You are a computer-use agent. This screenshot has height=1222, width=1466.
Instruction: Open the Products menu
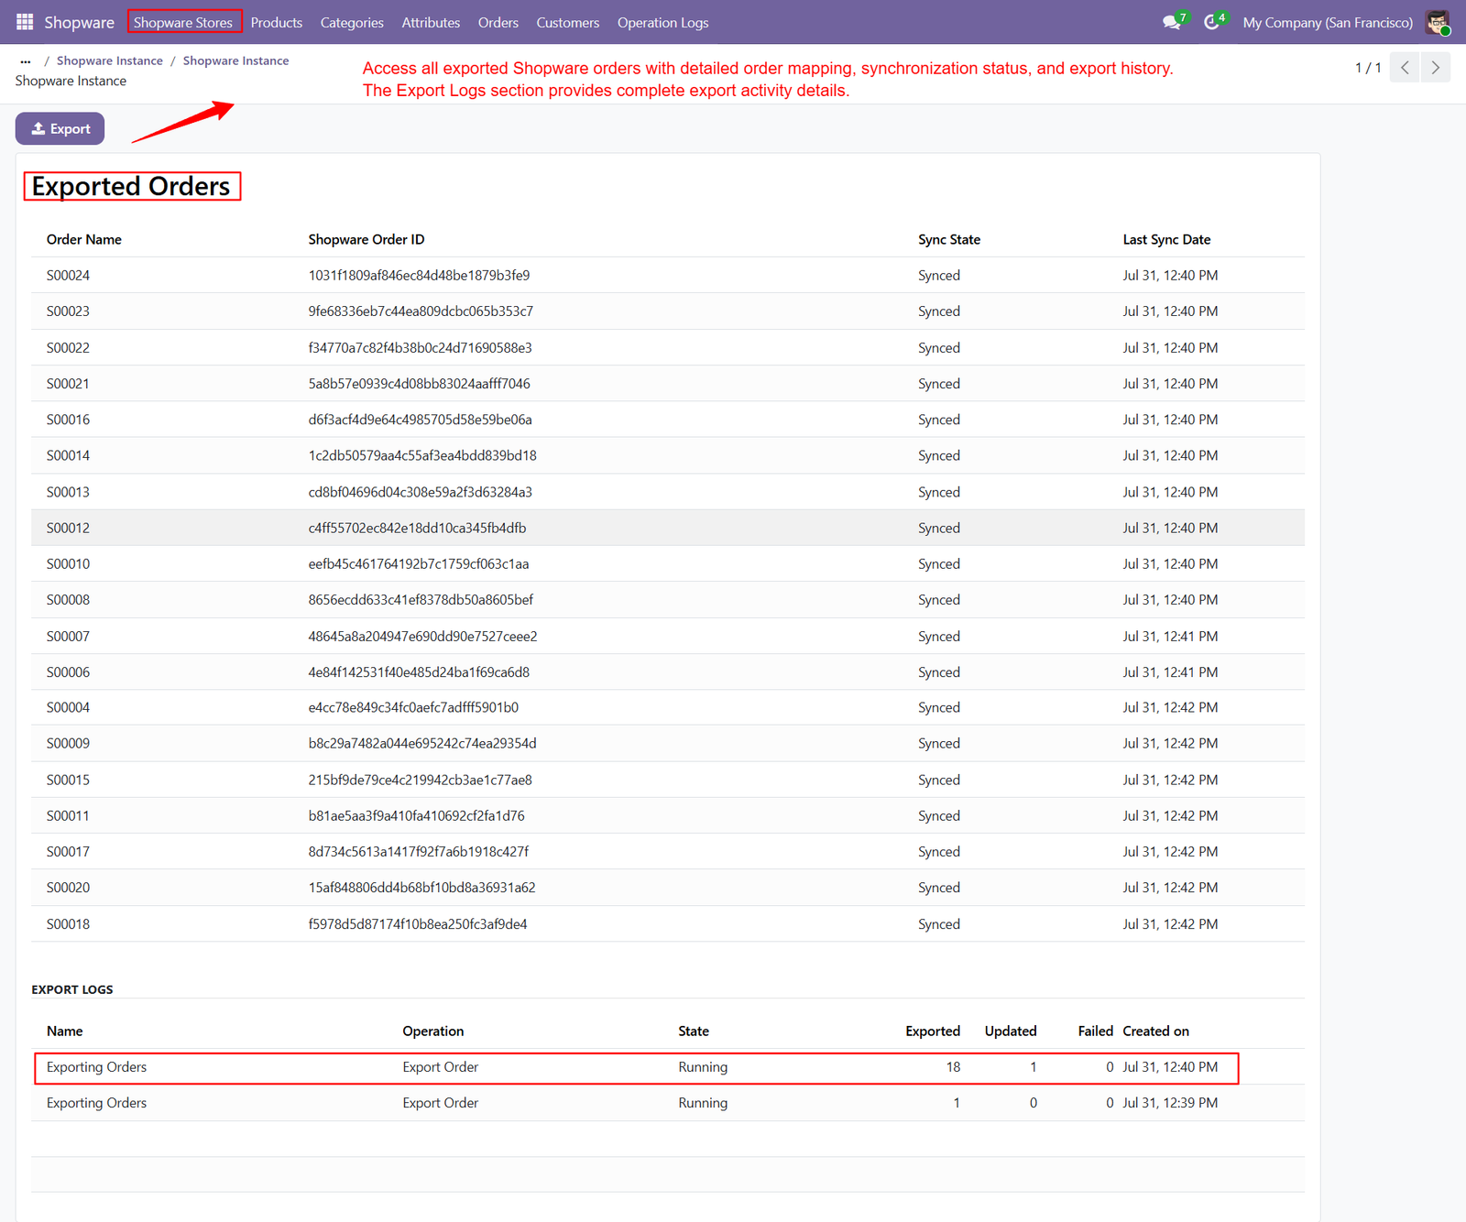tap(277, 22)
